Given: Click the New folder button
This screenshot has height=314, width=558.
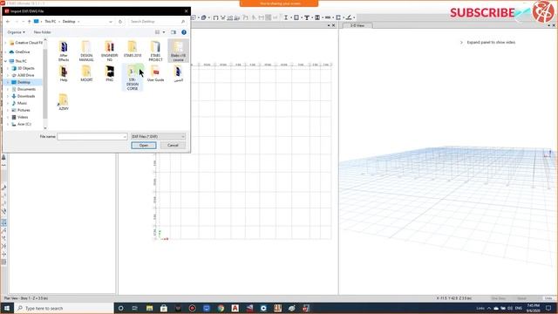Looking at the screenshot, I should [x=42, y=32].
